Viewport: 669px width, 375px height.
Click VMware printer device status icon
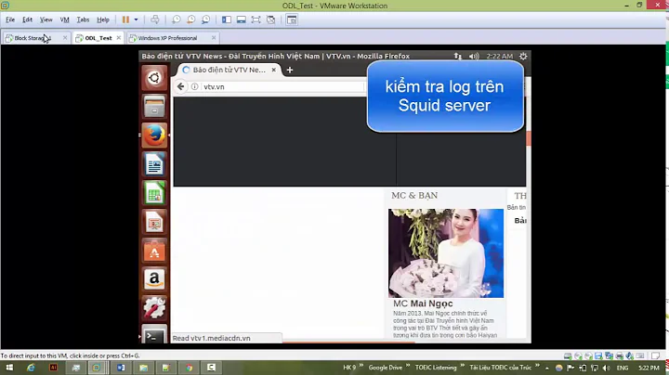tap(620, 356)
